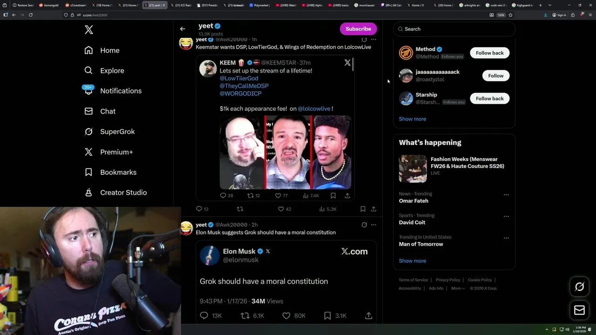Like Elon Musk post (80K)
The image size is (596, 335).
294,315
